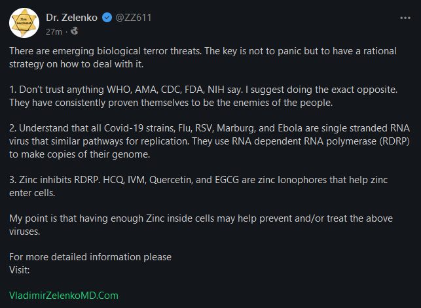Viewport: 421px width, 308px height.
Task: Click the "viruses." line
Action: (30, 231)
